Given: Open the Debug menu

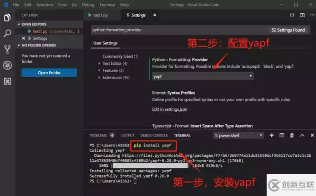Looking at the screenshot, I should tap(88, 4).
